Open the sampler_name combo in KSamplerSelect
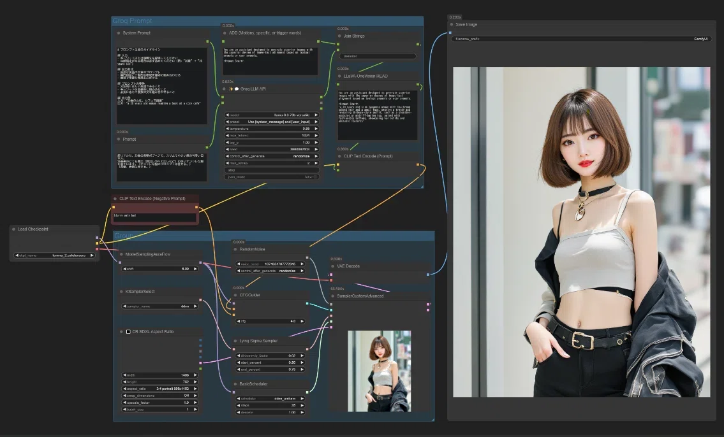Viewport: 724px width, 437px height. (159, 306)
